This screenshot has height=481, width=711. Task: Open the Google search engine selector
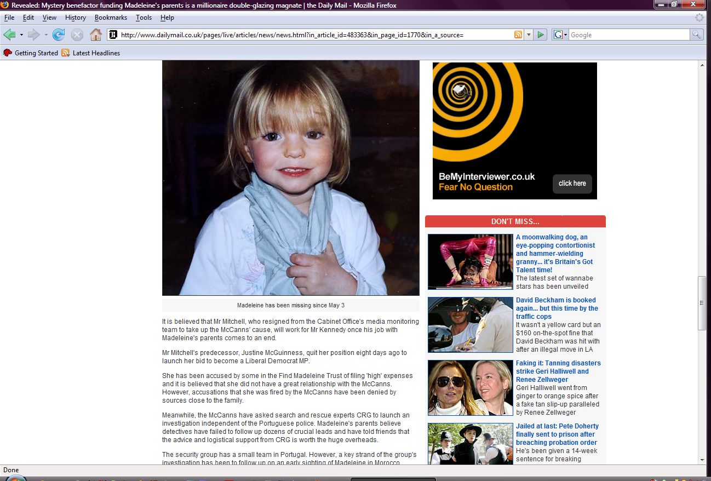coord(560,35)
